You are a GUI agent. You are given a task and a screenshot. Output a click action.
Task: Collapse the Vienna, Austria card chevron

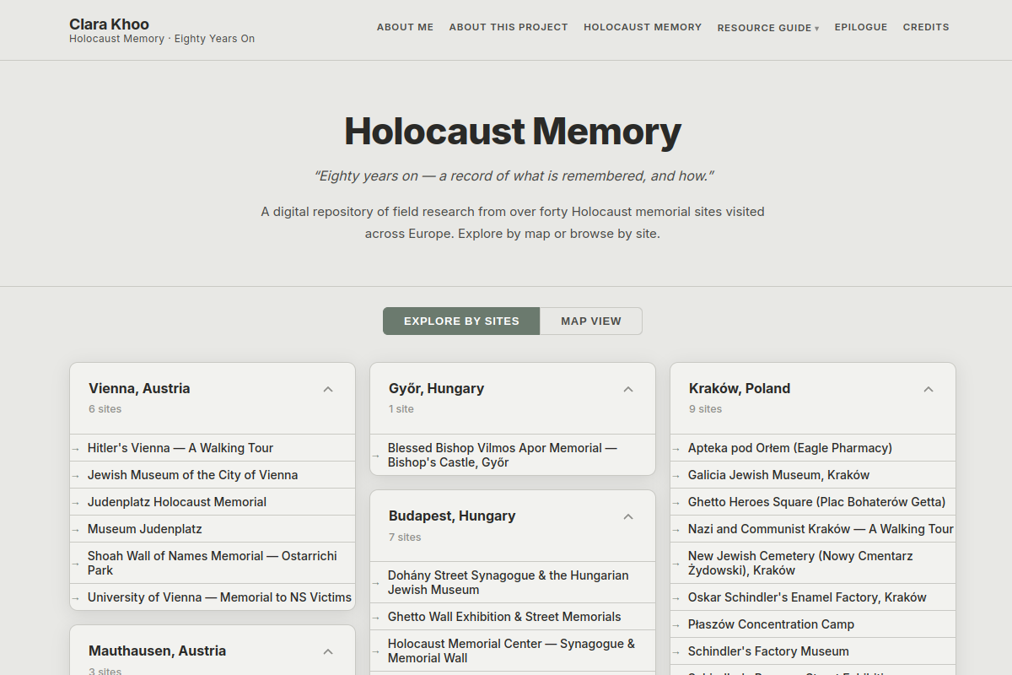point(328,389)
